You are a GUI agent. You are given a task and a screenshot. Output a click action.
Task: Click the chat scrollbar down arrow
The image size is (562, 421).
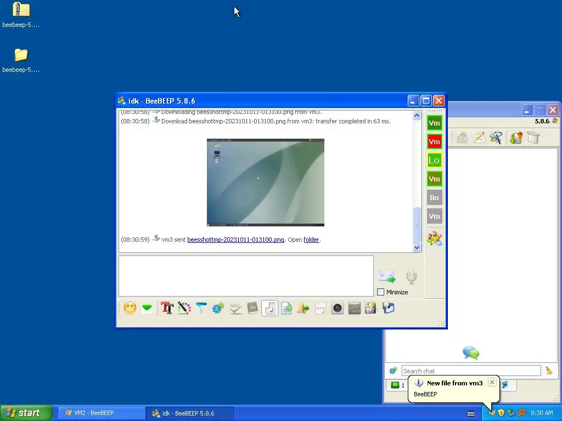(x=417, y=247)
